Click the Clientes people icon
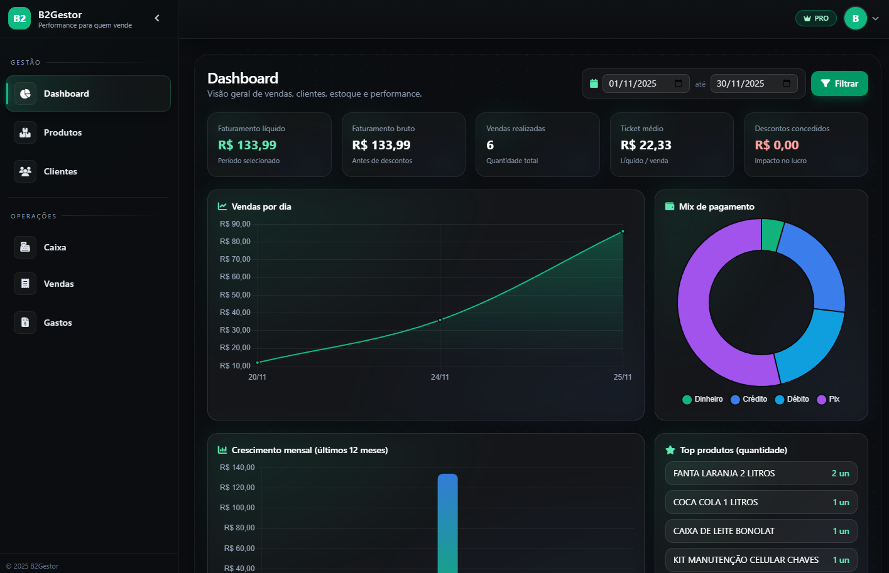This screenshot has height=573, width=889. (x=25, y=171)
